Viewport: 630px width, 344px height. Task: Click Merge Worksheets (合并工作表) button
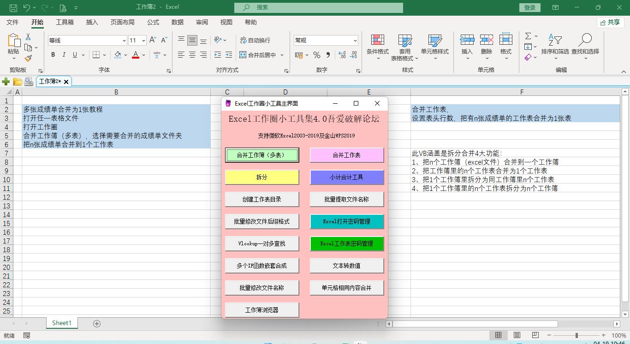pos(347,155)
